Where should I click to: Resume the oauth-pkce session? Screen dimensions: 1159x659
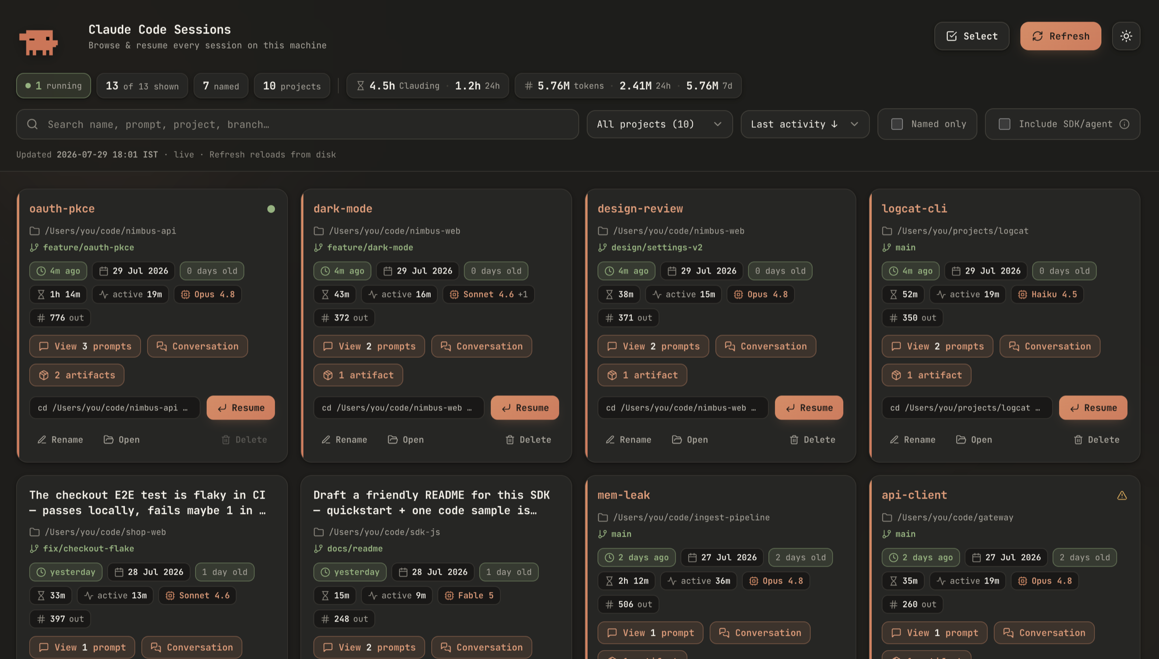pyautogui.click(x=240, y=408)
